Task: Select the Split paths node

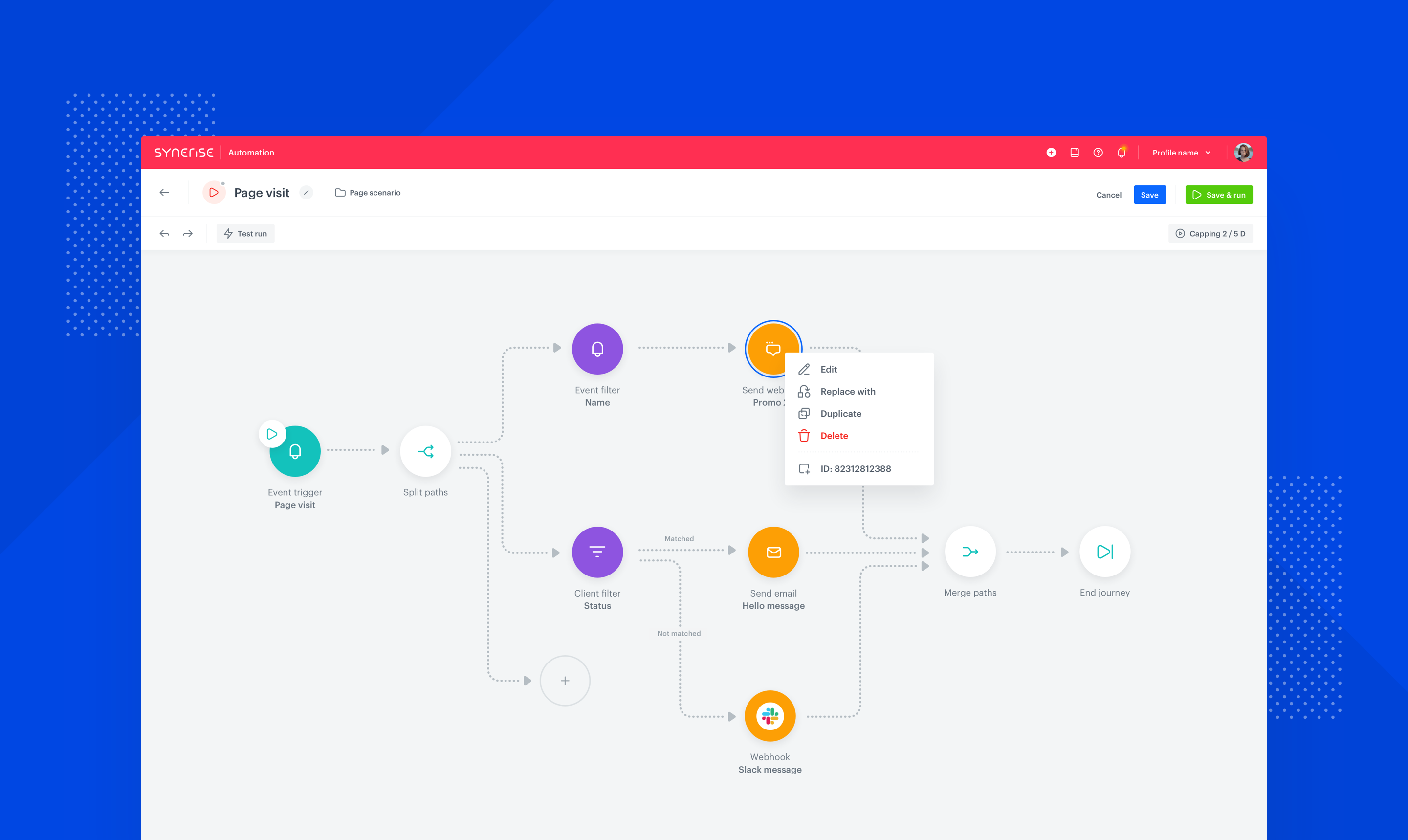Action: point(425,451)
